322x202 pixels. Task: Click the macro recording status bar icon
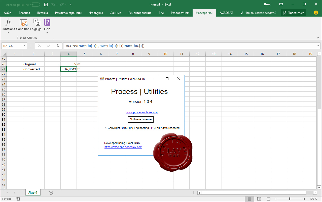[x=18, y=199]
